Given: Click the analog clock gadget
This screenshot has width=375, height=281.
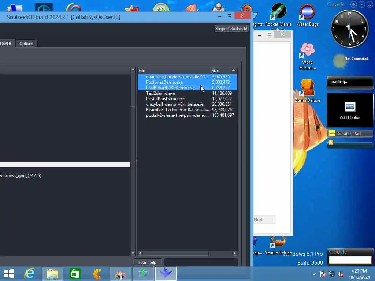Looking at the screenshot, I should tap(349, 29).
